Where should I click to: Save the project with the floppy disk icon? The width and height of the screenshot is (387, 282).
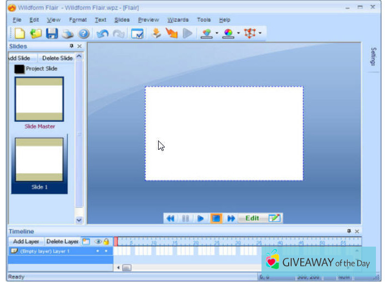(52, 34)
